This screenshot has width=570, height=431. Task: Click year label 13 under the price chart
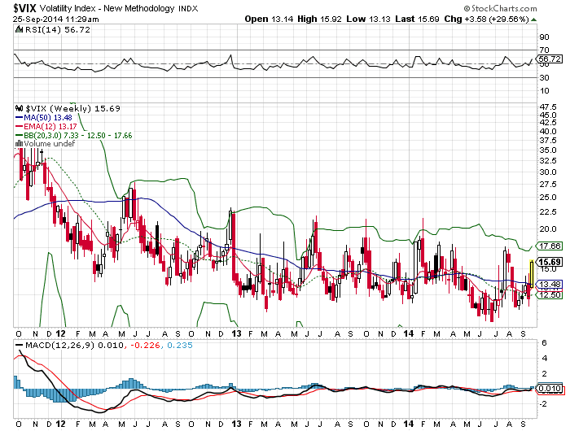pyautogui.click(x=237, y=333)
